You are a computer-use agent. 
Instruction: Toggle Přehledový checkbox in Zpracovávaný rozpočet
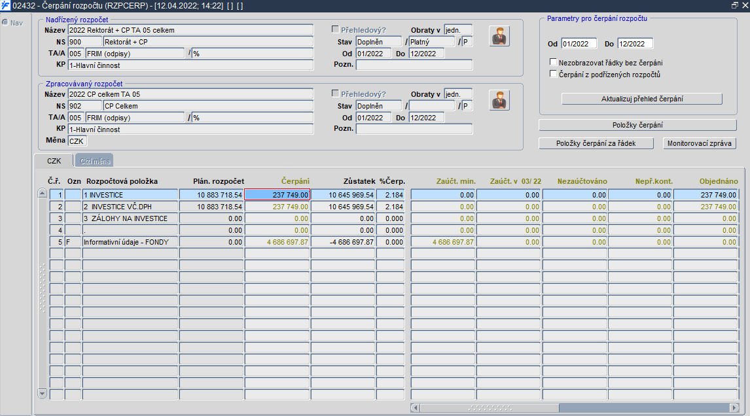click(335, 94)
